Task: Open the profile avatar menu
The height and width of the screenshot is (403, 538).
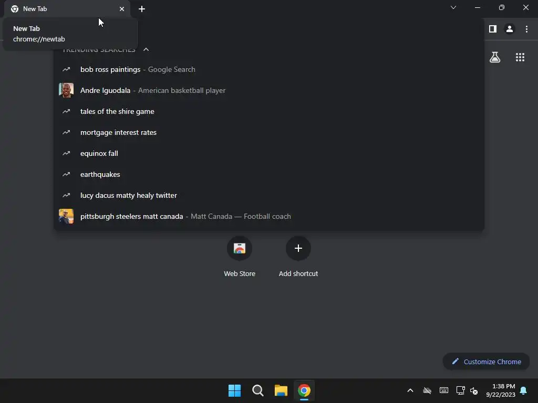Action: tap(510, 29)
